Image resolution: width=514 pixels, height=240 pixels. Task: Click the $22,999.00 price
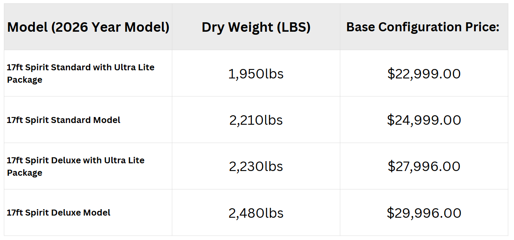click(x=424, y=74)
